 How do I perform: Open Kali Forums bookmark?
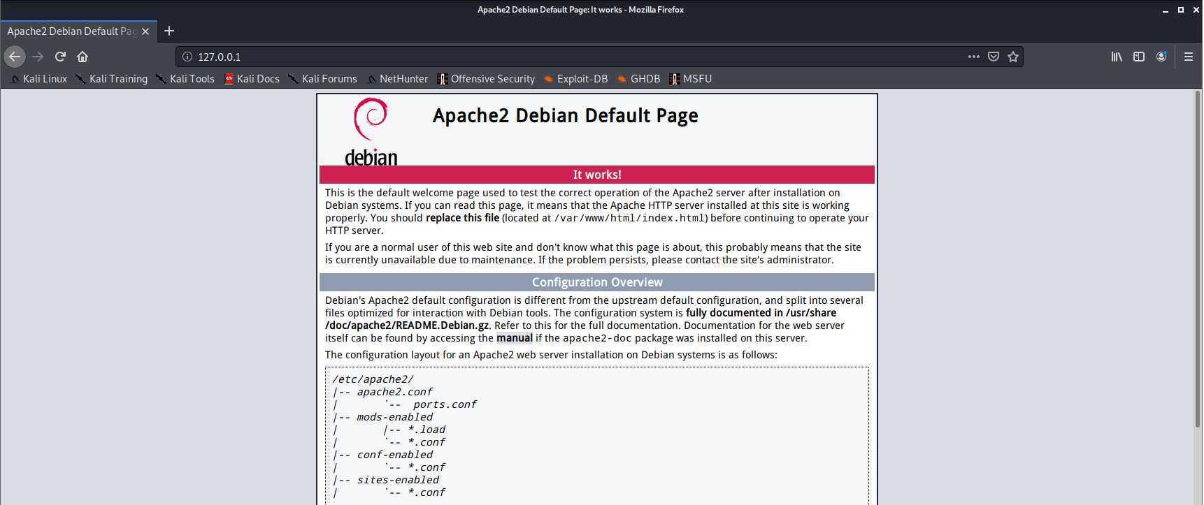[322, 79]
